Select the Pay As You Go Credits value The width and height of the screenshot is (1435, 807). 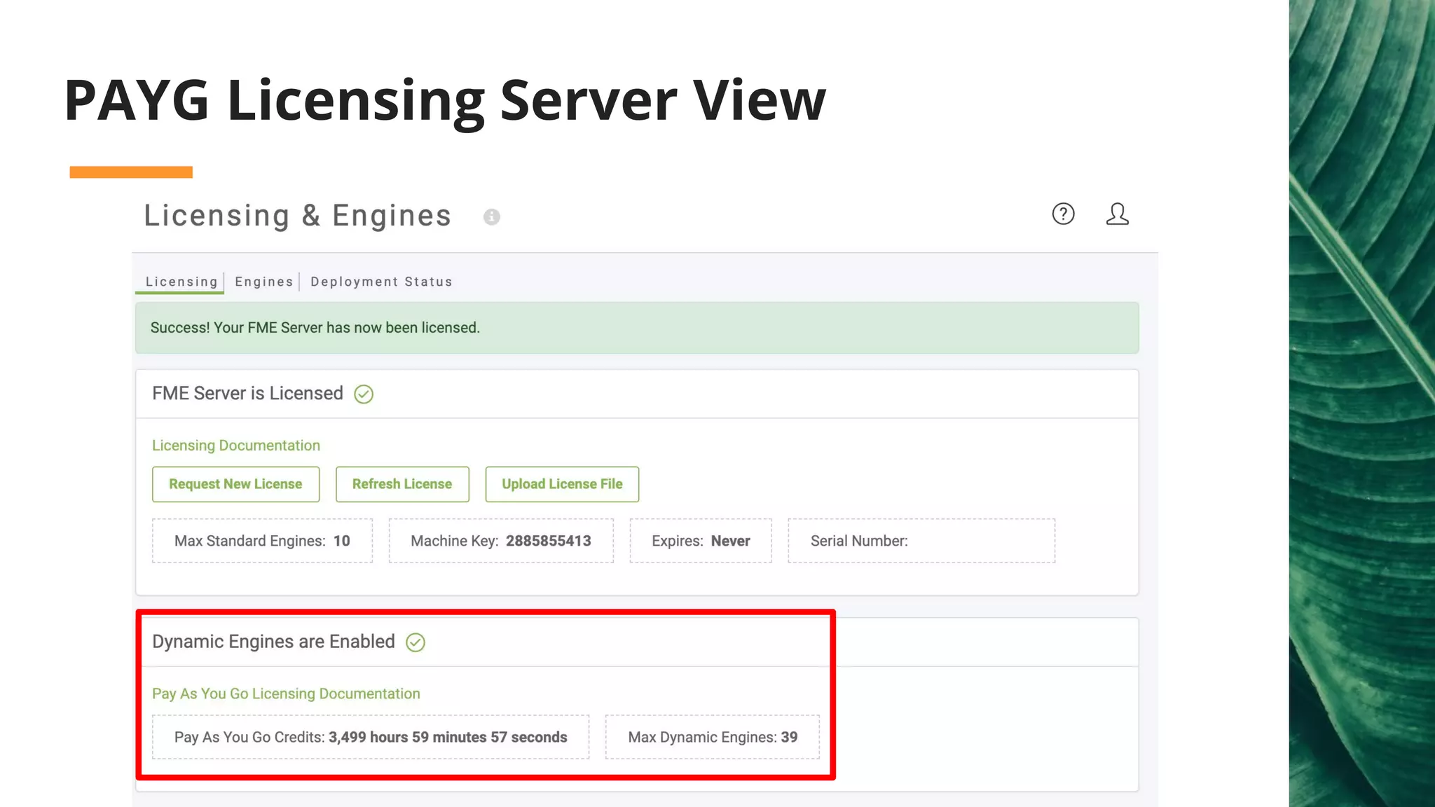(448, 737)
